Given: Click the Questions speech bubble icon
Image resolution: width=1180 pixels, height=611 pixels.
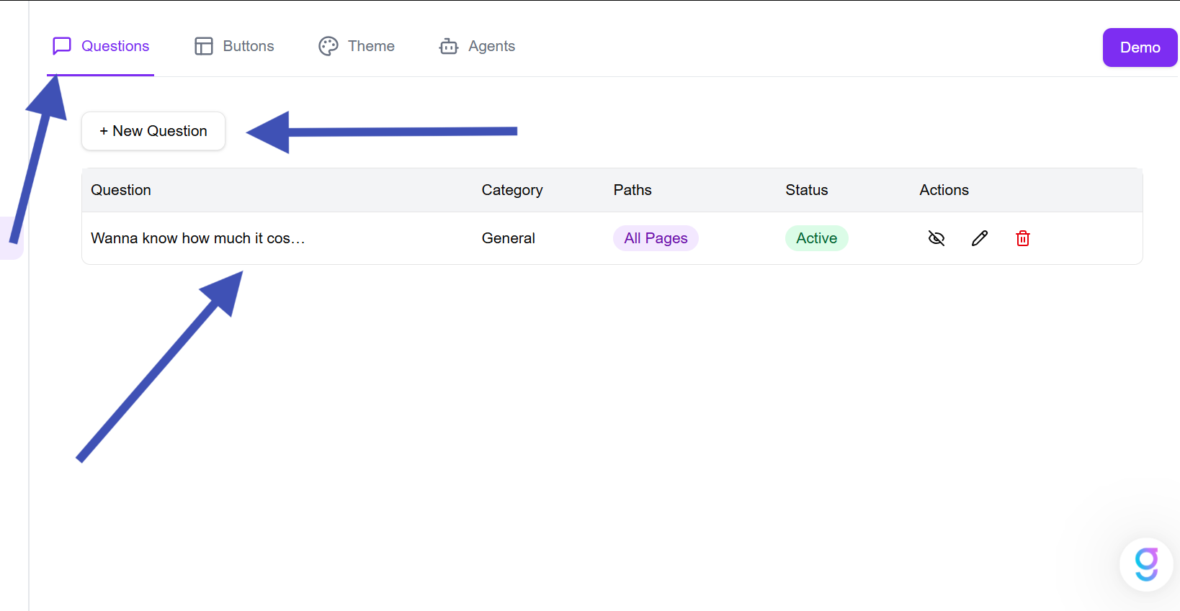Looking at the screenshot, I should 62,46.
